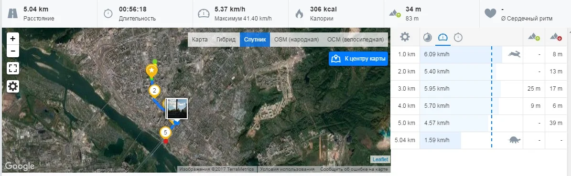Select the pace column icon in splits table
This screenshot has height=176, width=571.
tap(428, 37)
